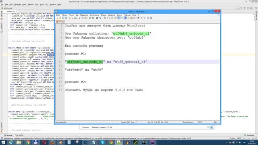Toggle the Indent Guide button in Notepad++ toolbar
The width and height of the screenshot is (258, 145).
pos(125,18)
